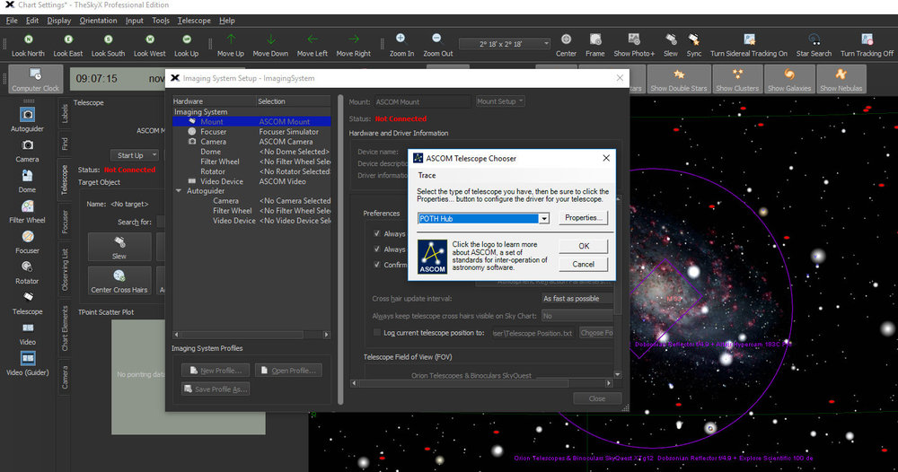This screenshot has width=898, height=472.
Task: Toggle the first Always checkbox in Preferences
Action: (377, 233)
